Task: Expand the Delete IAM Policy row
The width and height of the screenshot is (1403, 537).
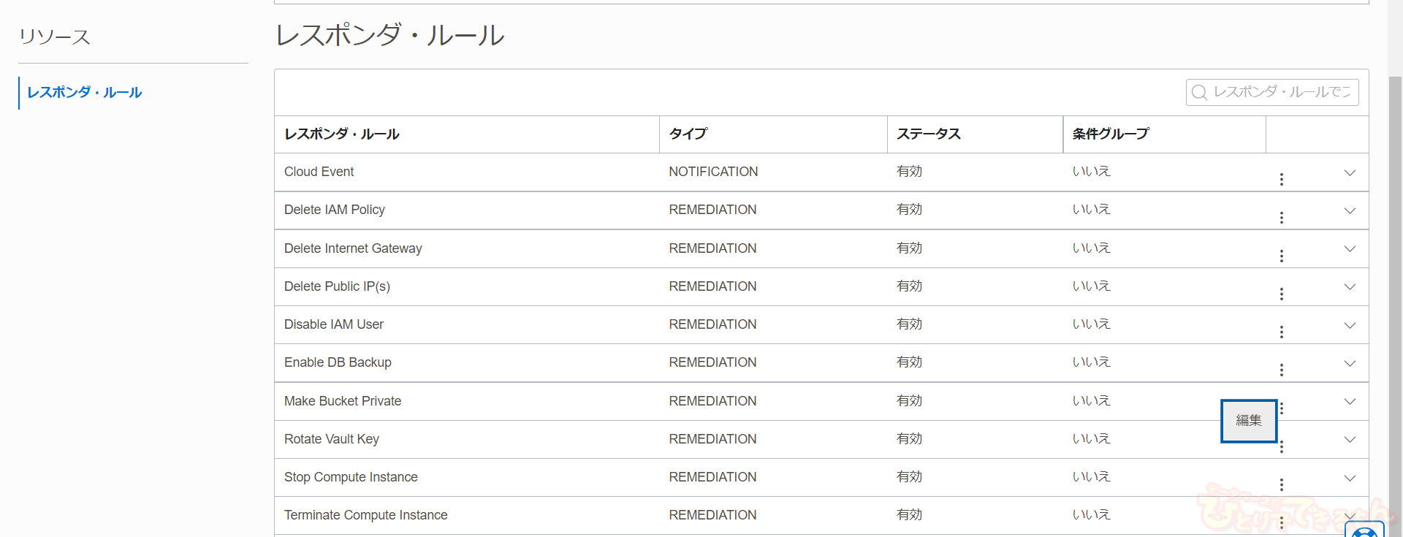Action: pyautogui.click(x=1350, y=211)
